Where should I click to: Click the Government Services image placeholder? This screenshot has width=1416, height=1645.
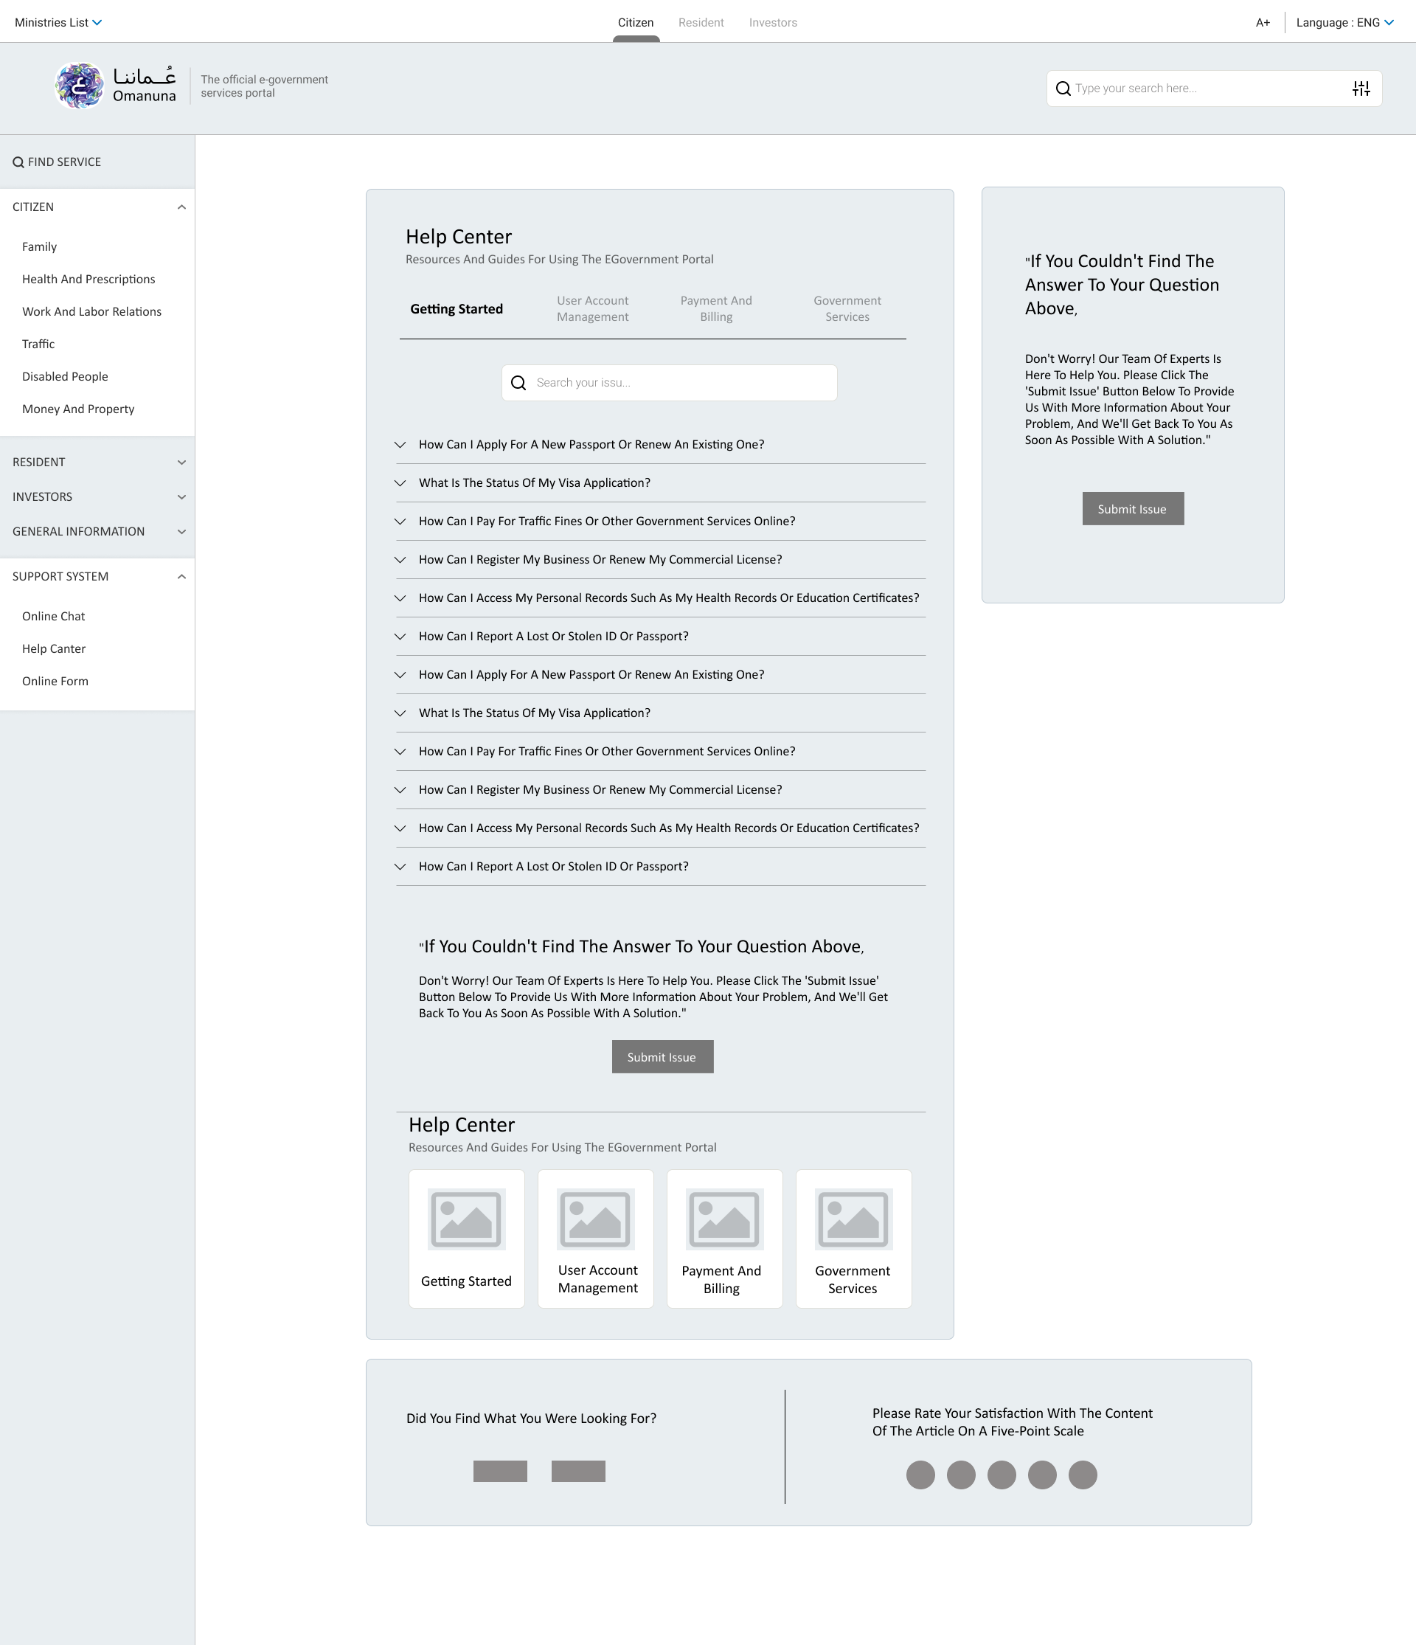click(854, 1219)
